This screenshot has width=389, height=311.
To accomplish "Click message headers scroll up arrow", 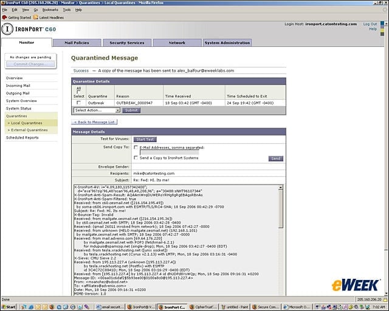I will click(x=281, y=188).
